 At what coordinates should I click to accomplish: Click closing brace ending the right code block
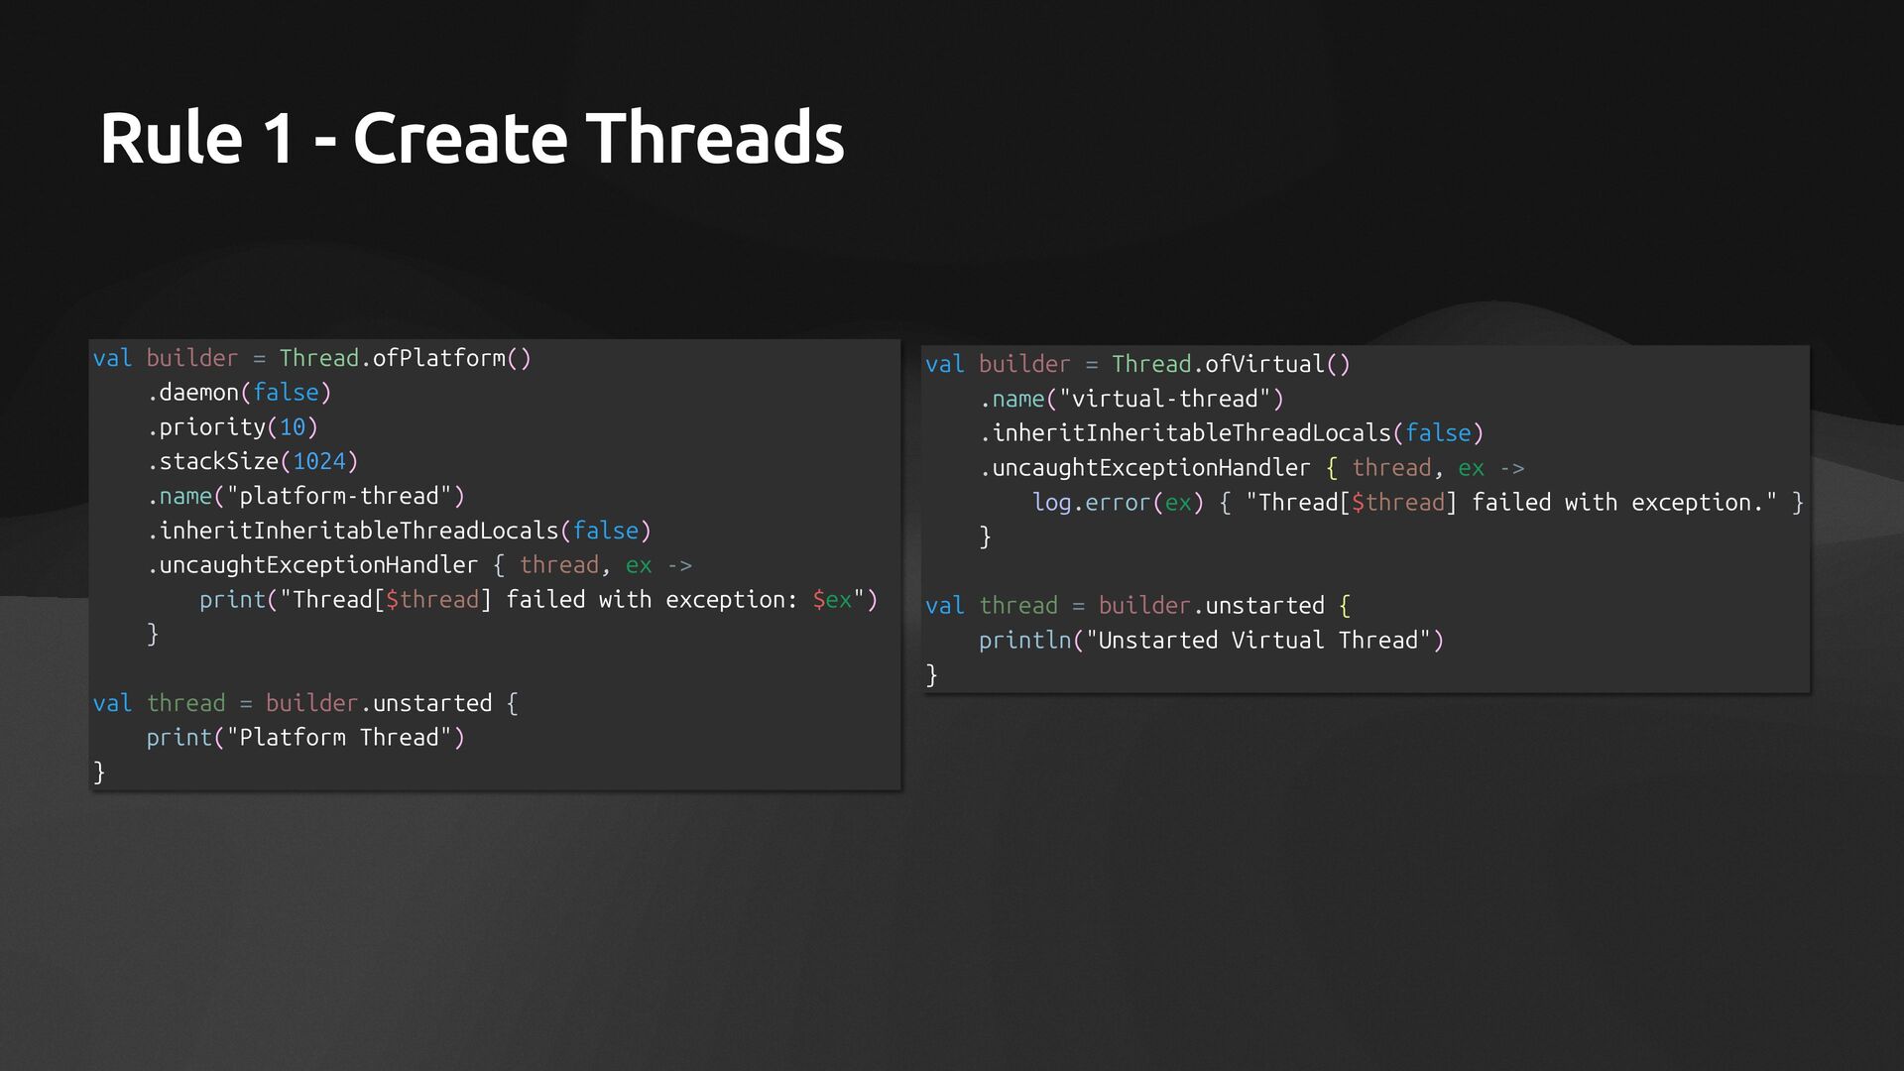[x=931, y=675]
